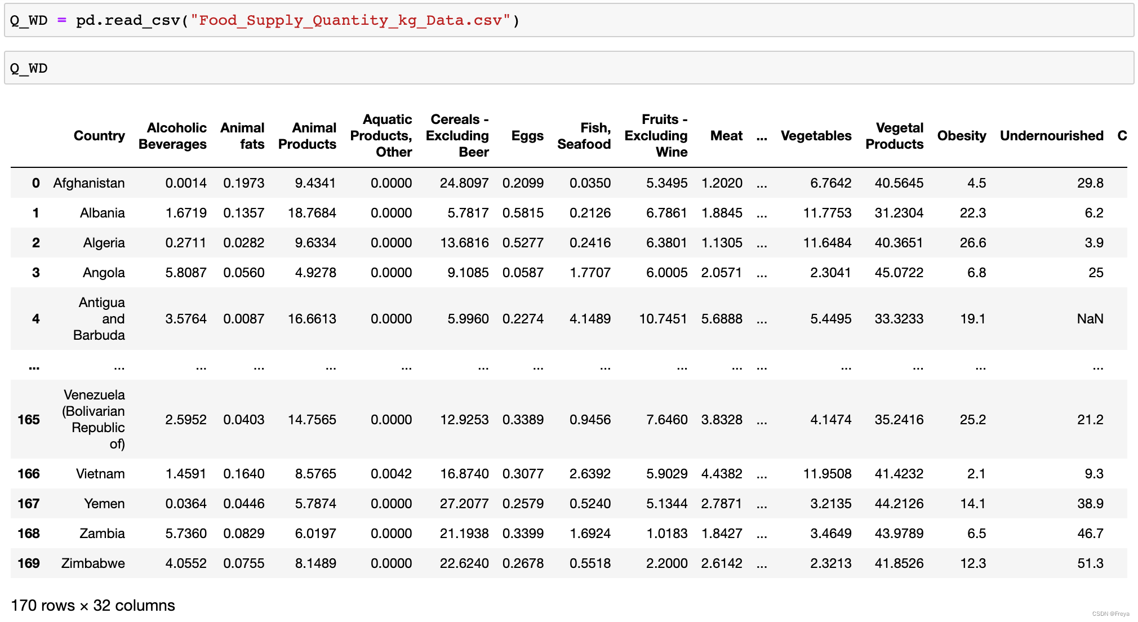Click the Animal fats column header
The width and height of the screenshot is (1138, 622).
pyautogui.click(x=242, y=136)
